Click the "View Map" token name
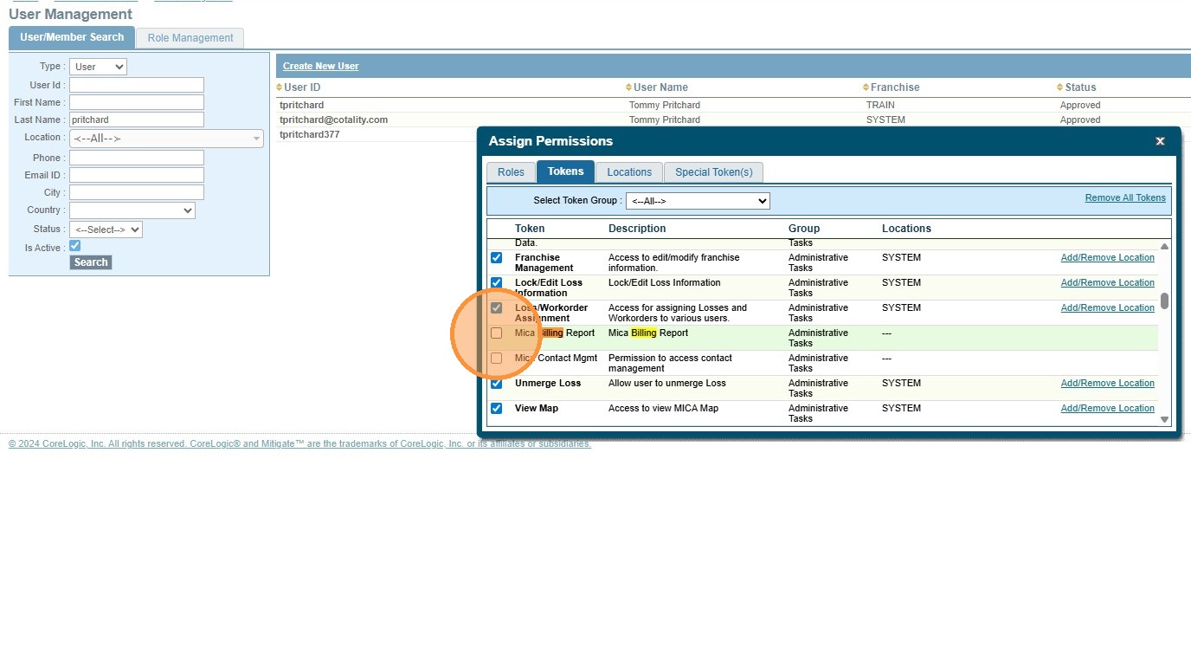Viewport: 1191px width, 666px height. coord(537,409)
